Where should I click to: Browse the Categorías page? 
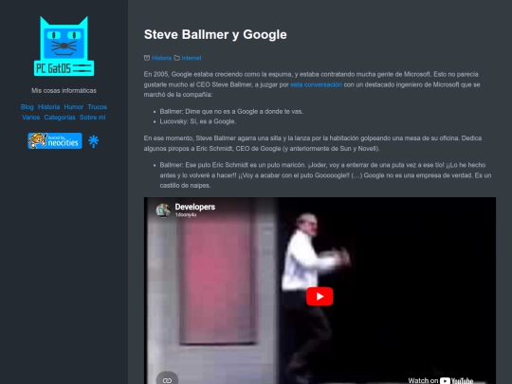point(60,118)
